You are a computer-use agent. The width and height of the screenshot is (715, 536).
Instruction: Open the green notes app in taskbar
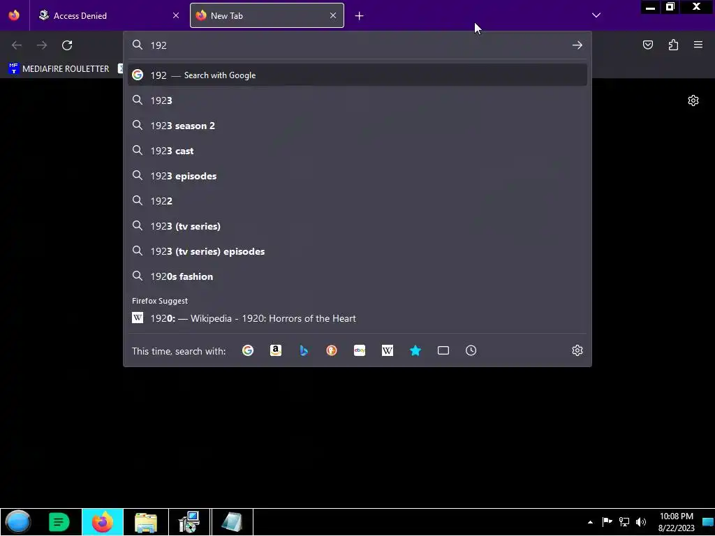pyautogui.click(x=59, y=522)
